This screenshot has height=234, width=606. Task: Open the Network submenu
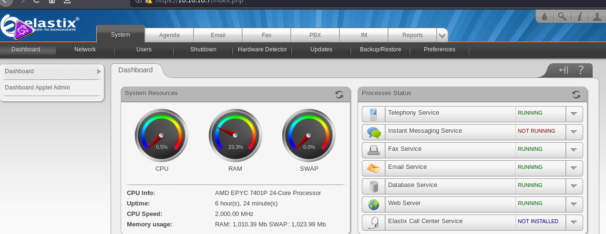pyautogui.click(x=85, y=49)
